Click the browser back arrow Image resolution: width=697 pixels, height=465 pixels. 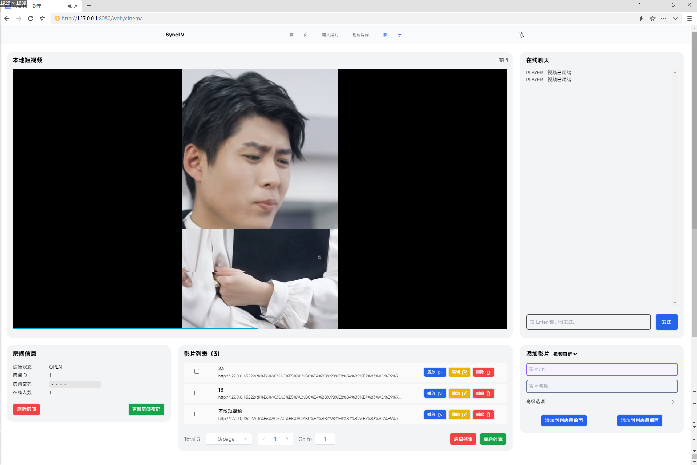7,19
